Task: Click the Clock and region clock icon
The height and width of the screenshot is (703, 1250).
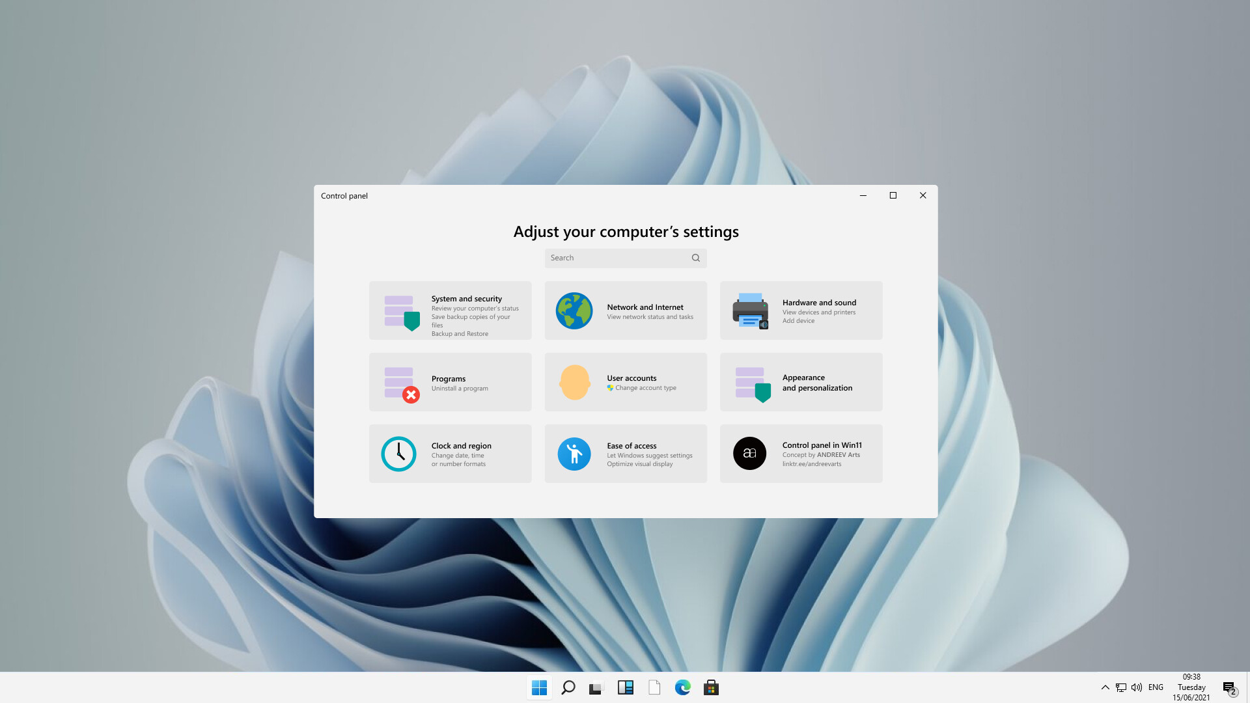Action: (398, 454)
